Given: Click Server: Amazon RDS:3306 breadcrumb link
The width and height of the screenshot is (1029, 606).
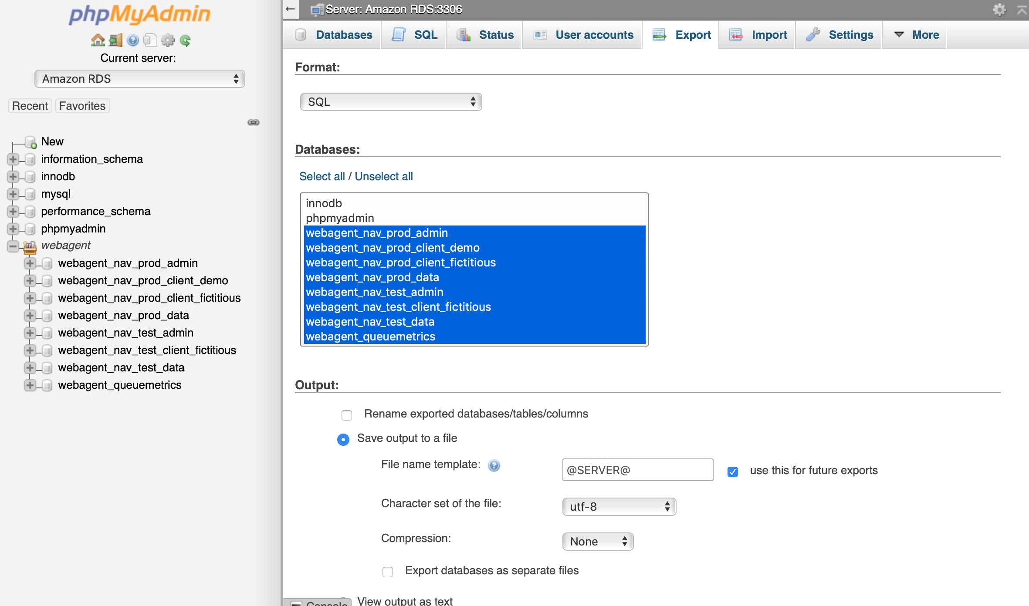Looking at the screenshot, I should point(393,10).
